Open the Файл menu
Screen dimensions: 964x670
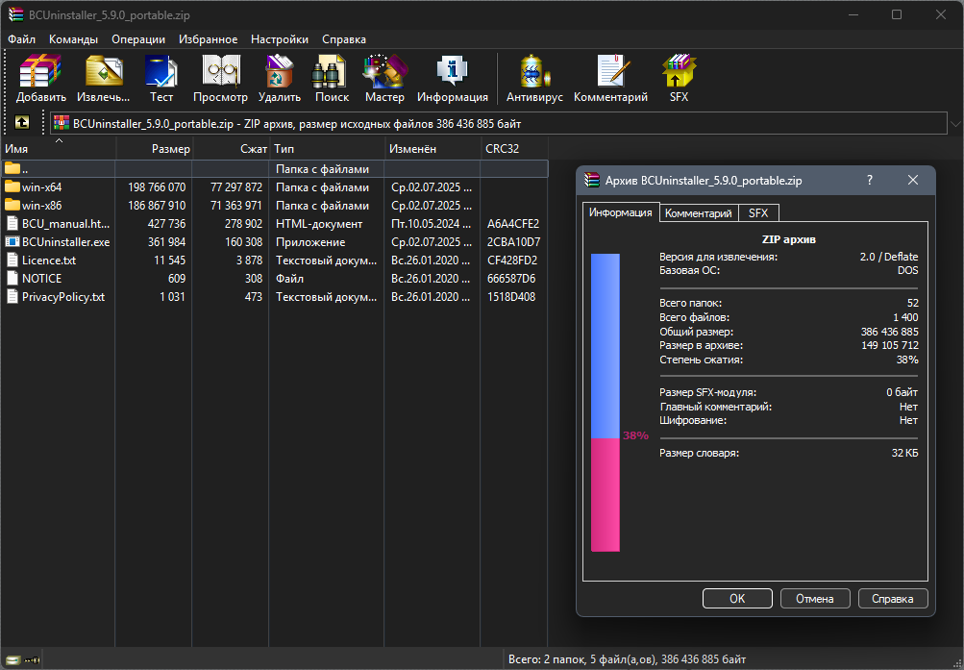(x=21, y=39)
